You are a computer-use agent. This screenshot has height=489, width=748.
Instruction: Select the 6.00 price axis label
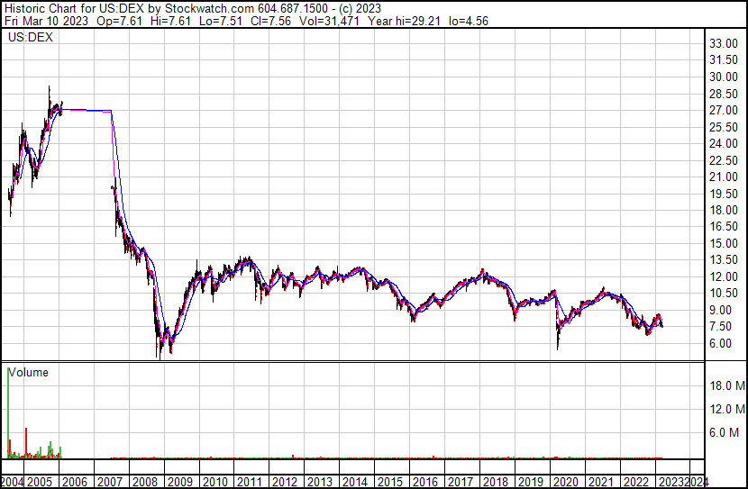[721, 343]
